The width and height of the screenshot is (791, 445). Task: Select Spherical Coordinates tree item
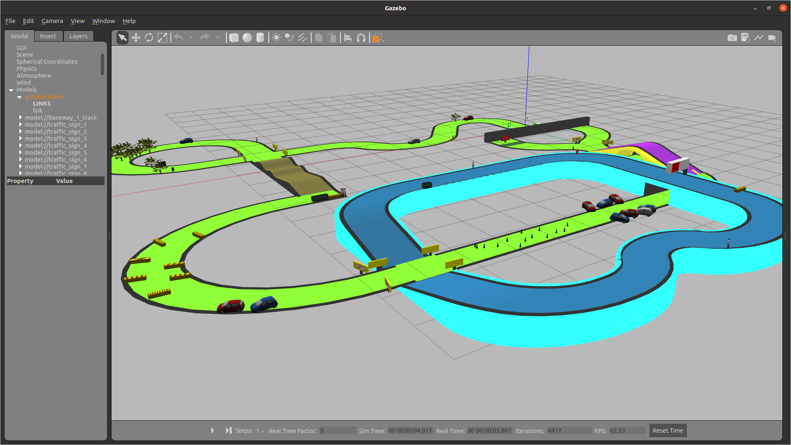tap(47, 62)
